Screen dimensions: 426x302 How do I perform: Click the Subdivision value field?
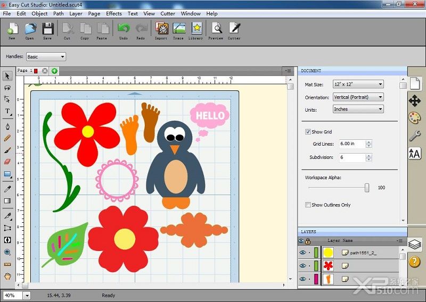(353, 157)
